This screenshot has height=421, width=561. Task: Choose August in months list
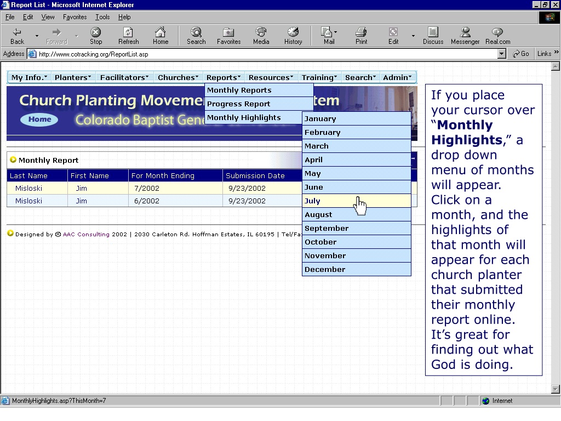[356, 214]
